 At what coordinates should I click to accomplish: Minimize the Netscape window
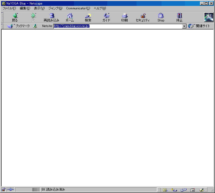click(x=202, y=3)
